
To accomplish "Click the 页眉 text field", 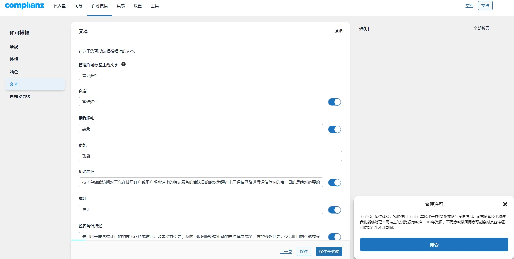I will pos(201,102).
